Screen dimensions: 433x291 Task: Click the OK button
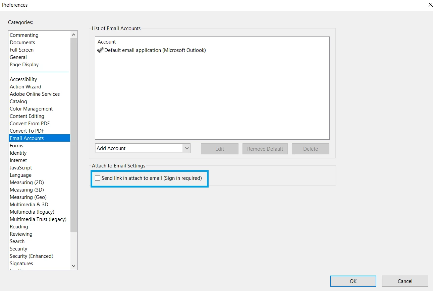(353, 281)
